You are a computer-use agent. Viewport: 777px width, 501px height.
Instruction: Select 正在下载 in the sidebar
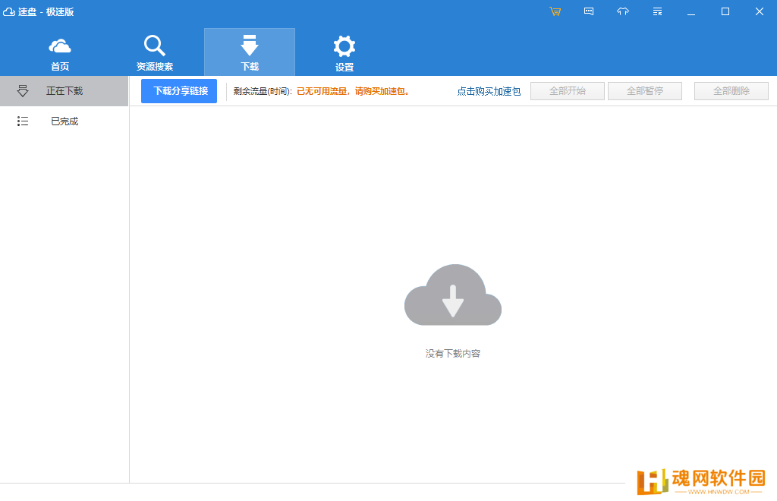click(x=64, y=91)
